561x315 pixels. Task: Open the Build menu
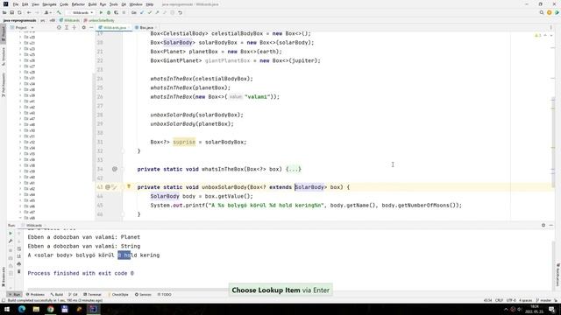[92, 4]
